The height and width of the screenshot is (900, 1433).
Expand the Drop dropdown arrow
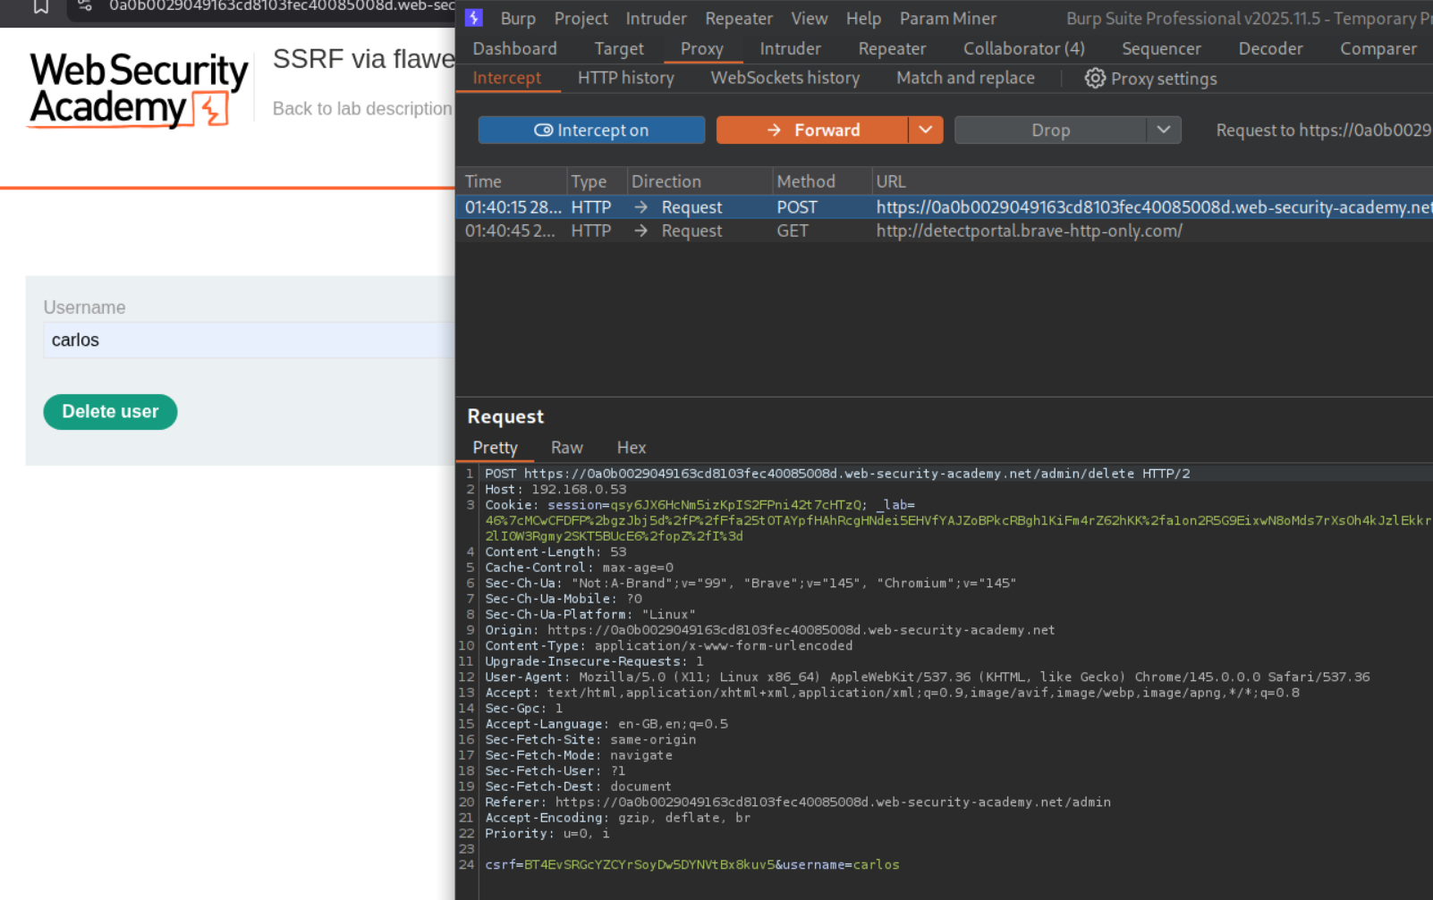click(x=1163, y=130)
